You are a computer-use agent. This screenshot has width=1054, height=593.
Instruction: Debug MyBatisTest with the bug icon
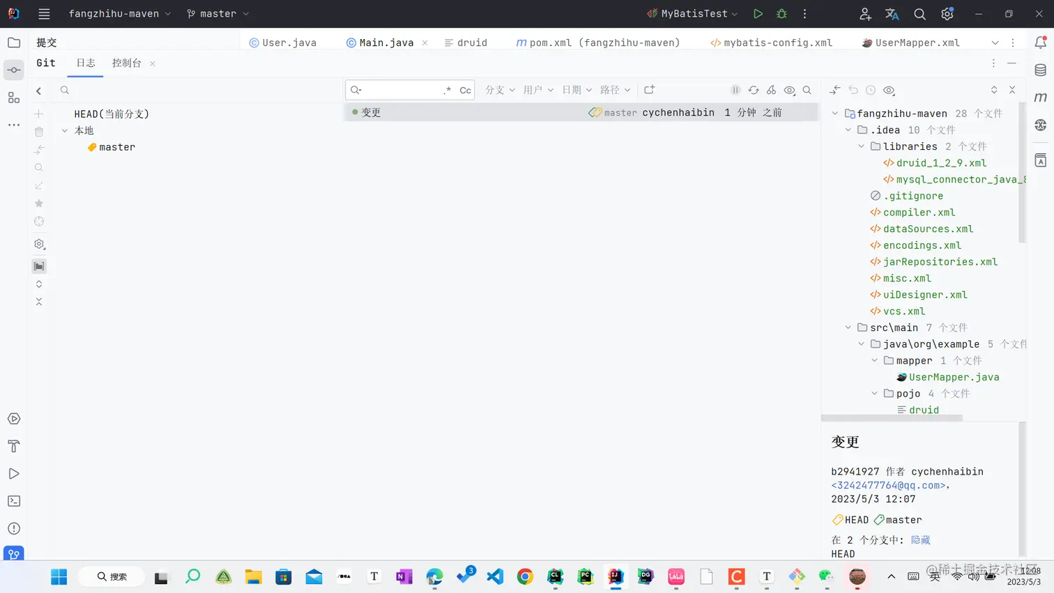point(781,13)
